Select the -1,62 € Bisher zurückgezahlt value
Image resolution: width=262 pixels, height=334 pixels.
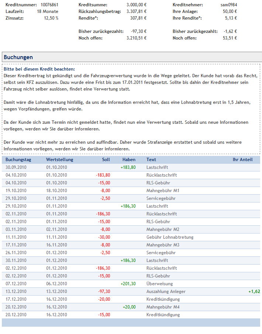(230, 31)
